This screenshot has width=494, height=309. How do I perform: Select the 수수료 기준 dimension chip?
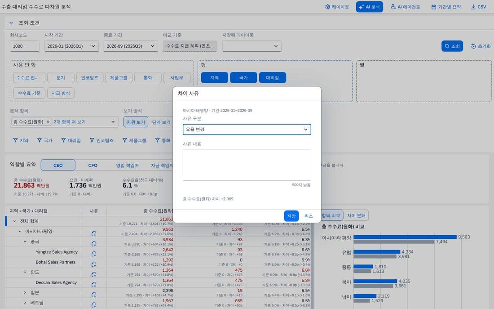coord(29,93)
